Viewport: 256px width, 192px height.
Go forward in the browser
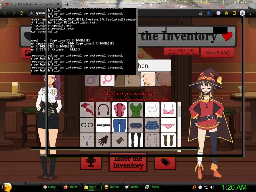click(13, 13)
